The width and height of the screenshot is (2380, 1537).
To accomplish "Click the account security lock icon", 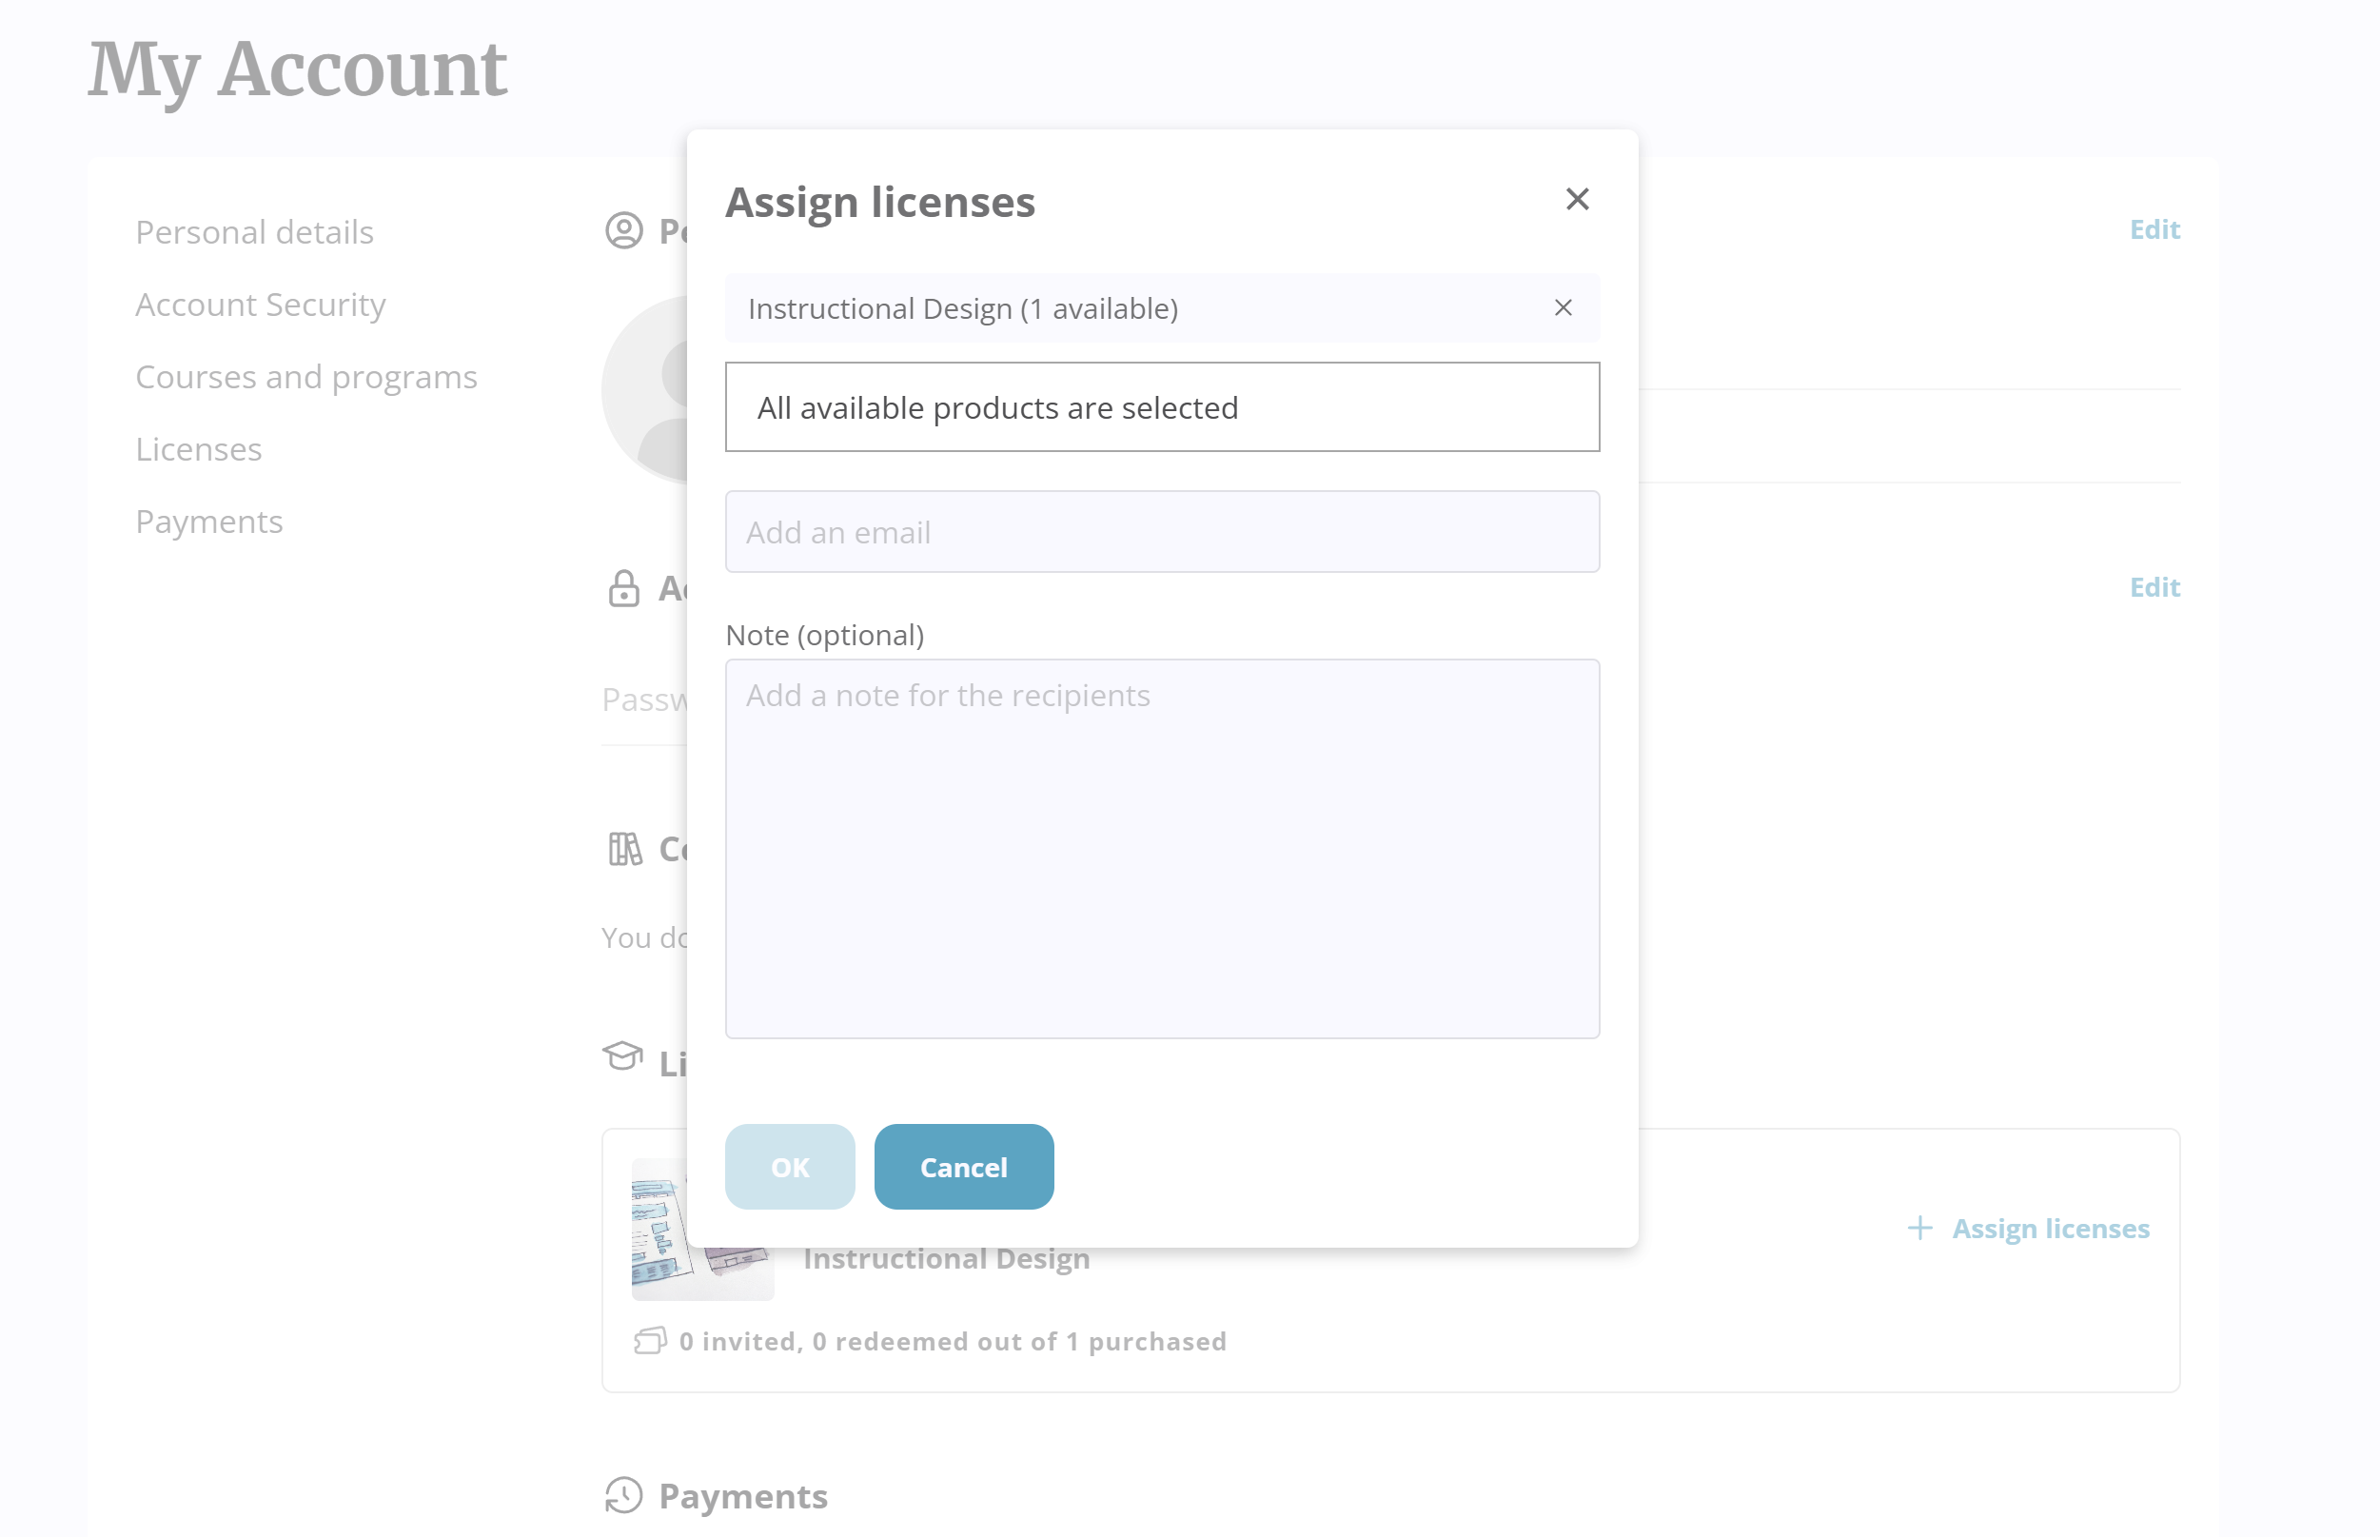I will pos(623,589).
